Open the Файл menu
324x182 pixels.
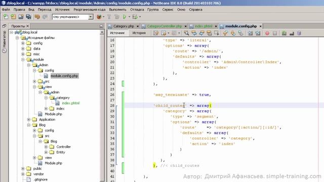tap(6, 10)
